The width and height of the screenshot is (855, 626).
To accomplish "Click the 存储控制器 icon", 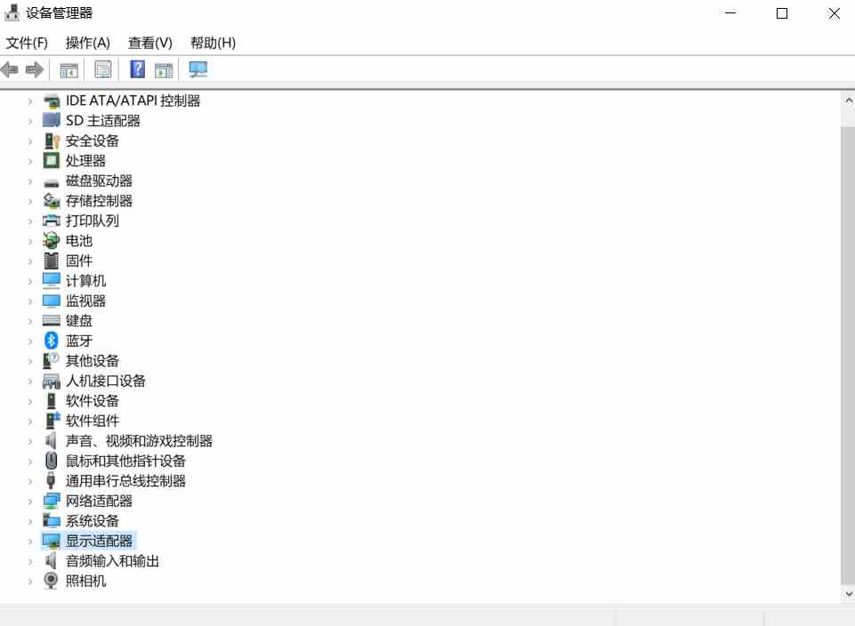I will [52, 201].
